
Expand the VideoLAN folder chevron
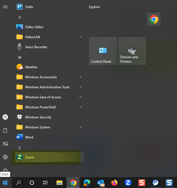pos(81,37)
